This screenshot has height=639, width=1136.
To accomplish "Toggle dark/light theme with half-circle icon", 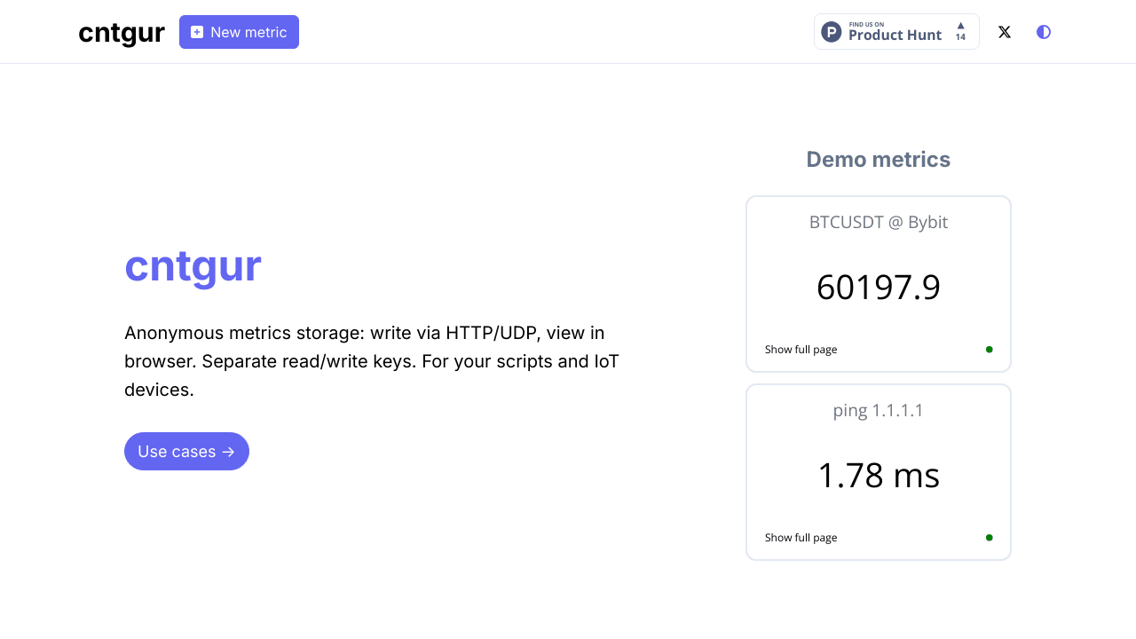I will coord(1044,32).
